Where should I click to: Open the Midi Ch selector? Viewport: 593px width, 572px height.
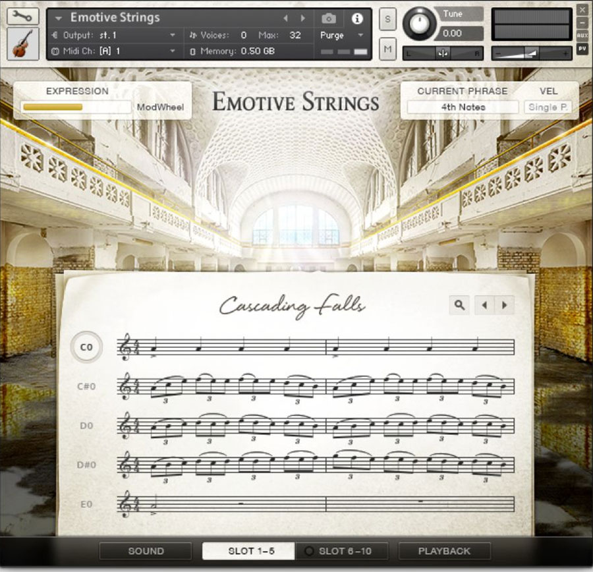[x=119, y=50]
